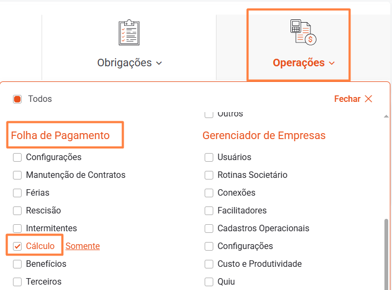Click the Somente link next to Cálculo
The width and height of the screenshot is (392, 290).
83,246
